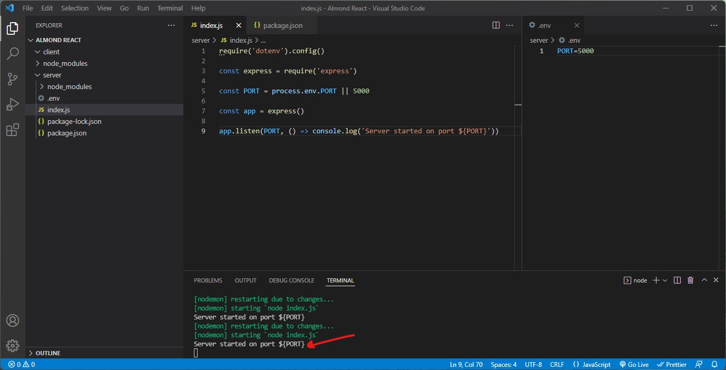Open errors and warnings in the status bar

click(x=22, y=364)
